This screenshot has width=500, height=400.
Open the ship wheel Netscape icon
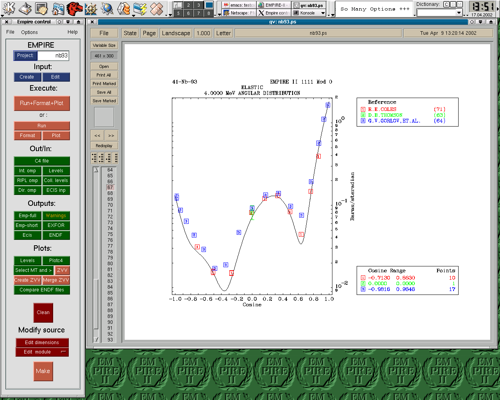coord(91,8)
